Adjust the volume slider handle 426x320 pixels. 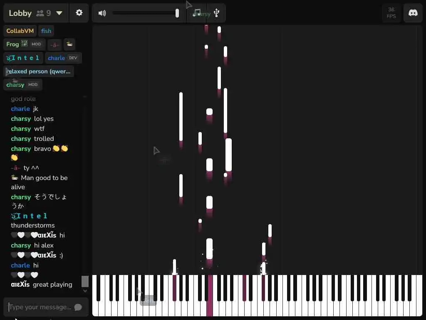[x=177, y=13]
